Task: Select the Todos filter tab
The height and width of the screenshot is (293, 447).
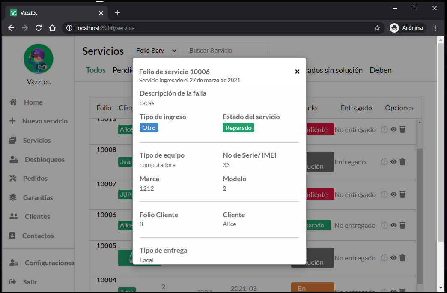Action: [96, 70]
